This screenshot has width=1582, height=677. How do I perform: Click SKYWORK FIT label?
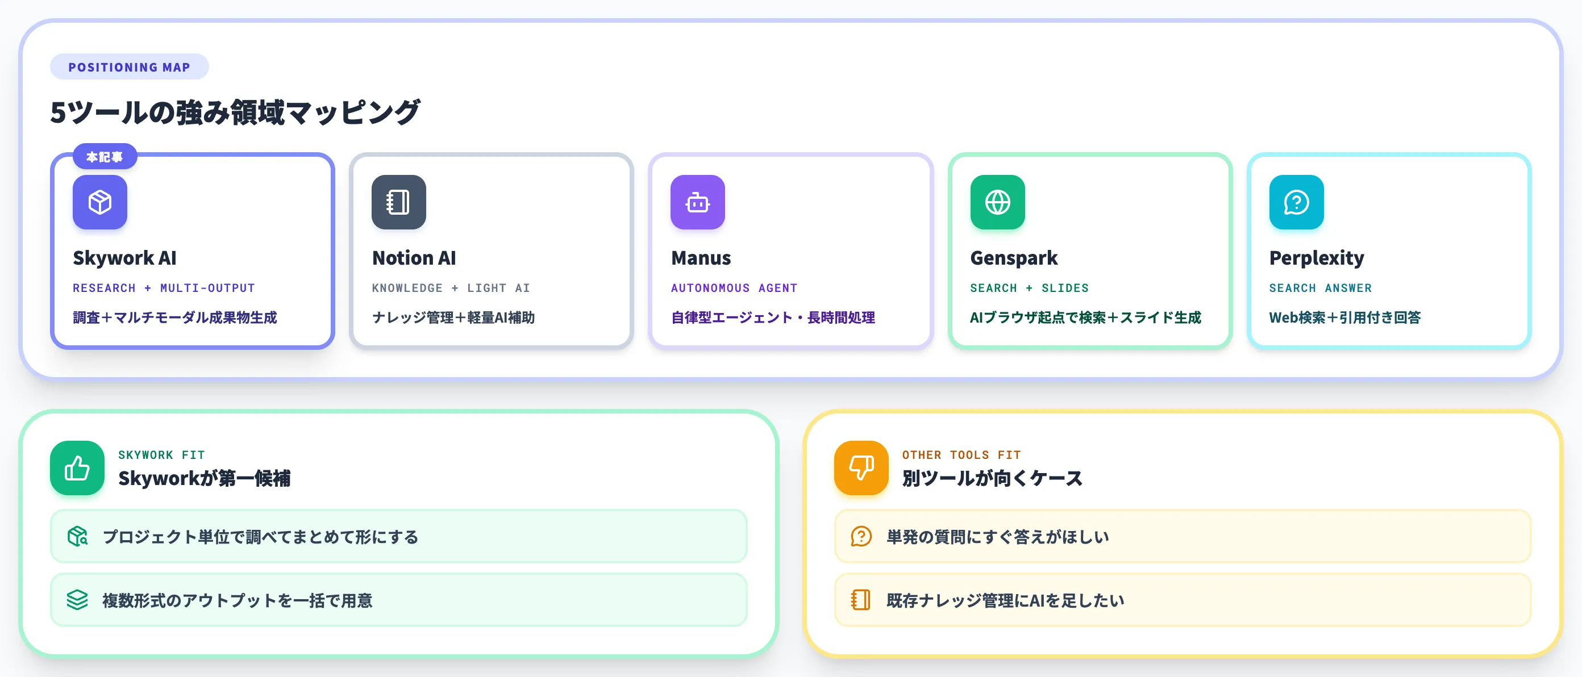pos(161,455)
